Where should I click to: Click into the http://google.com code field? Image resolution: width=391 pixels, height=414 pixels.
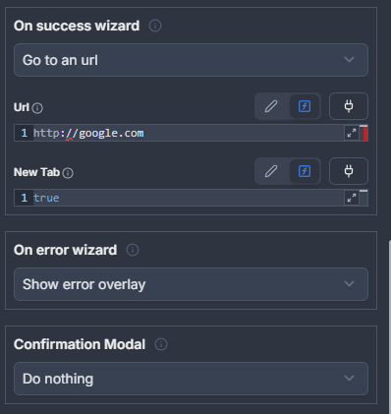[189, 133]
